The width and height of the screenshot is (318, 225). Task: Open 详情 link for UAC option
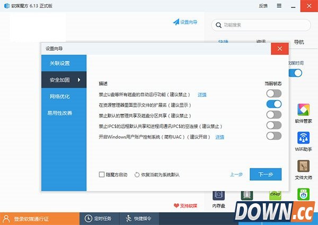pos(219,137)
